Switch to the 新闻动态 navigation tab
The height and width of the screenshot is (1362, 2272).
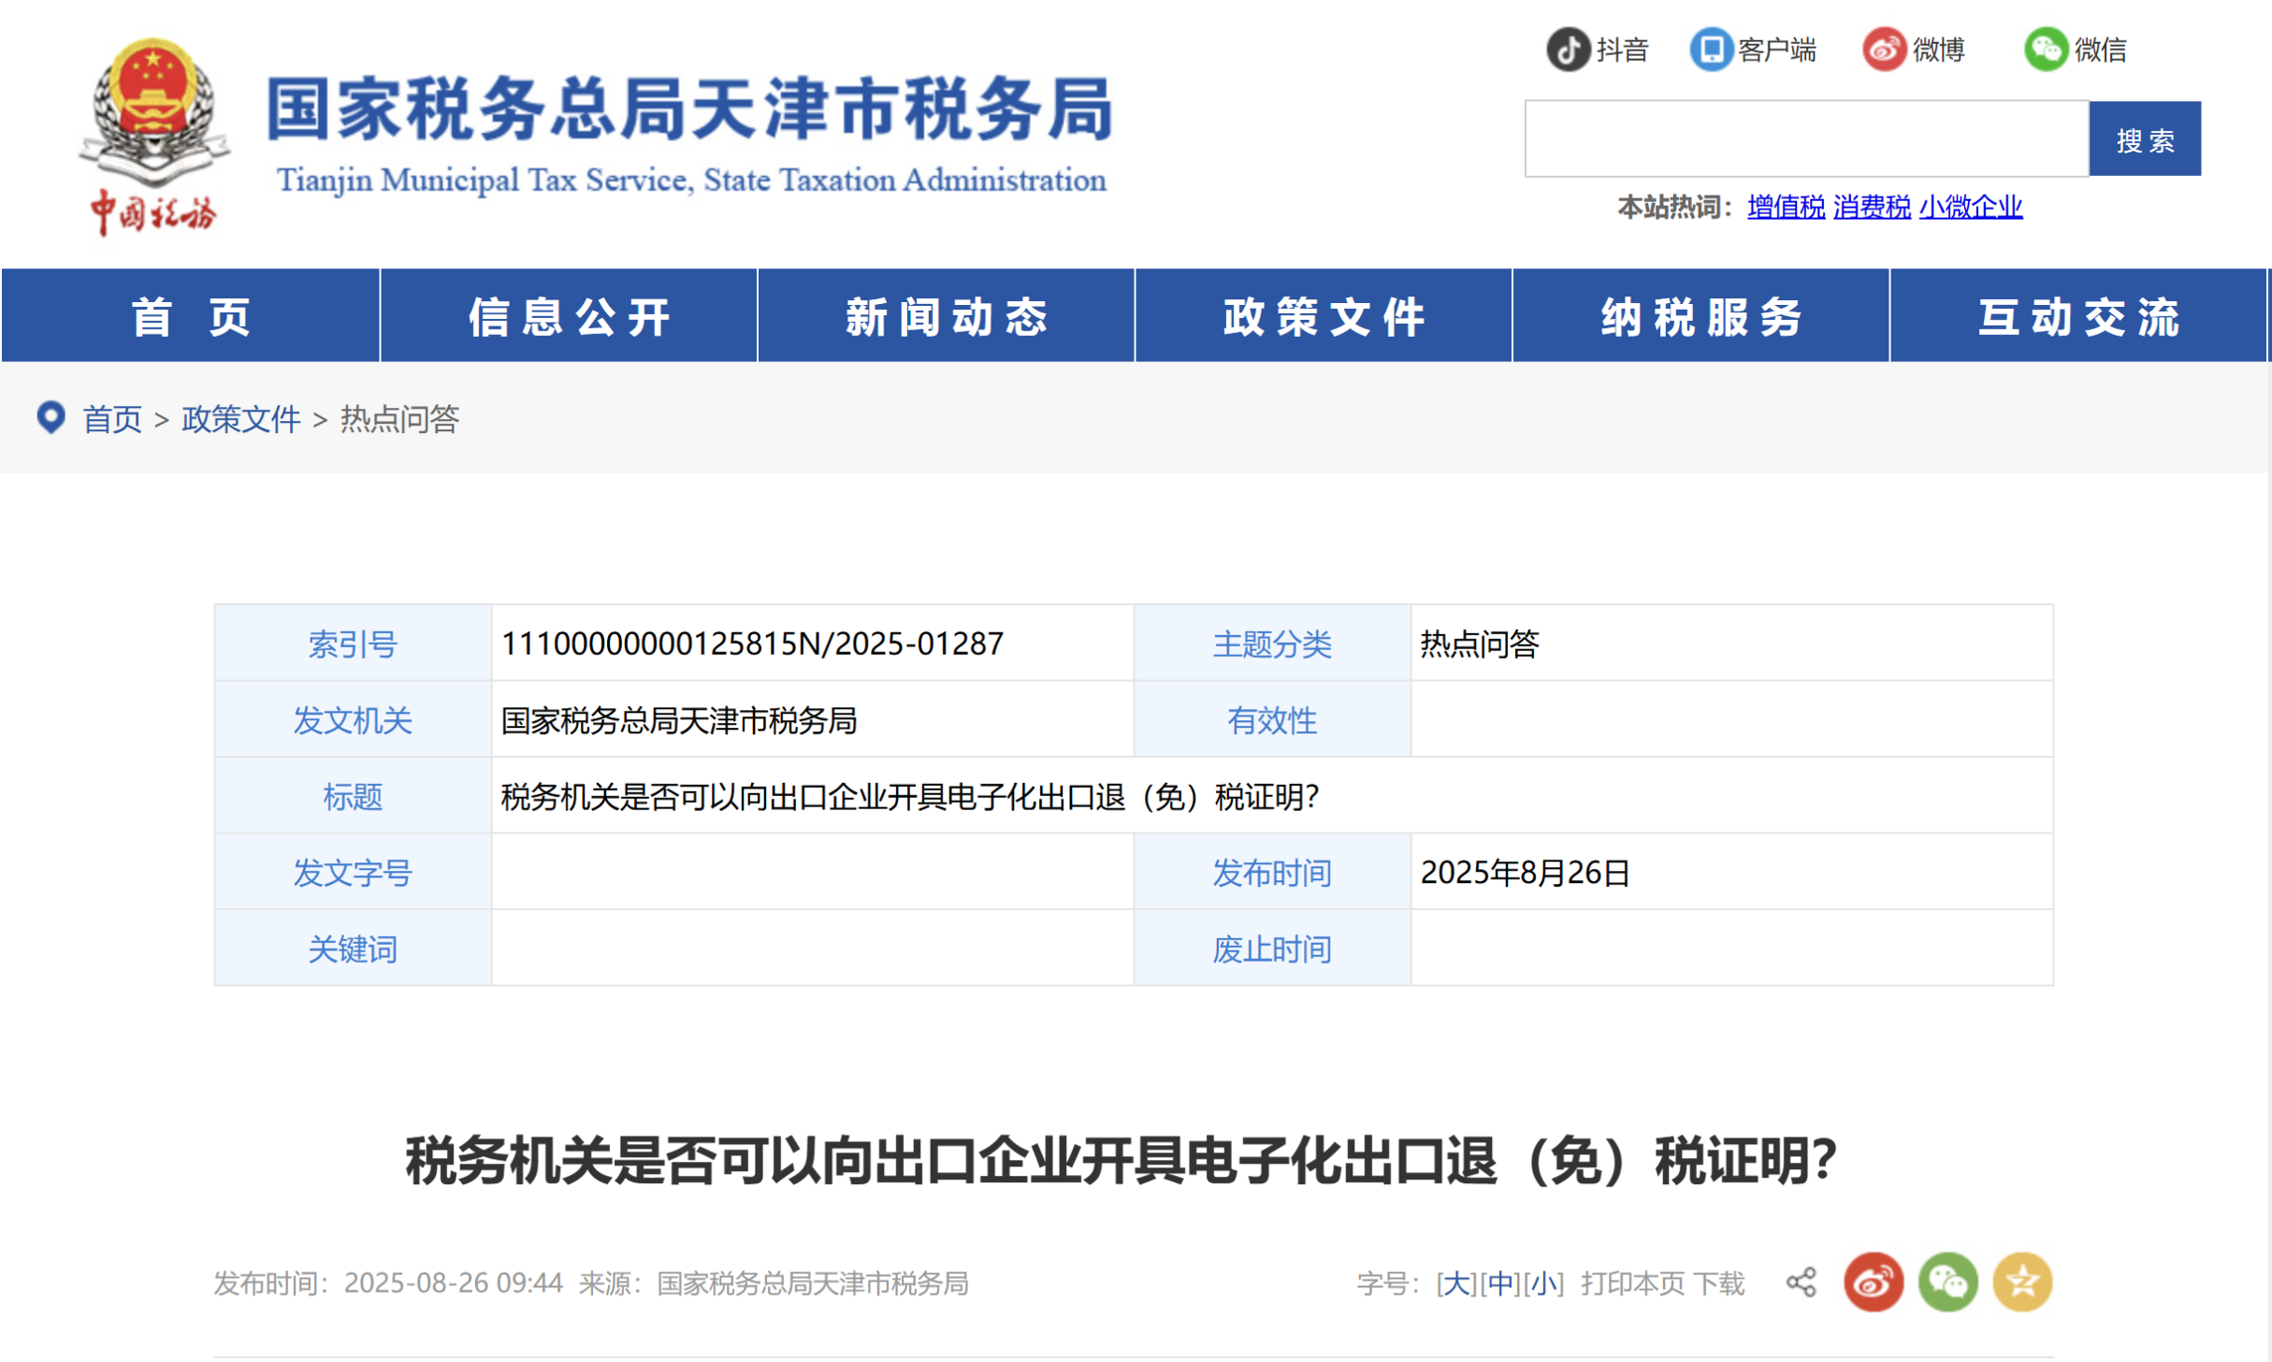click(945, 315)
